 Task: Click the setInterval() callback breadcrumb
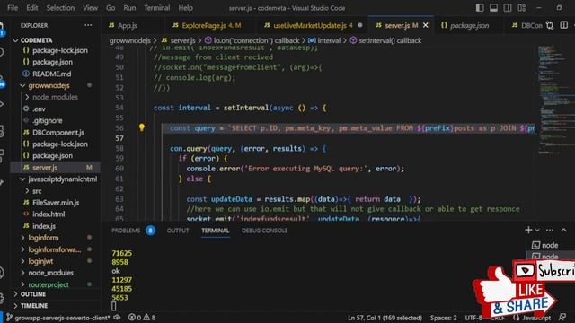(x=385, y=40)
